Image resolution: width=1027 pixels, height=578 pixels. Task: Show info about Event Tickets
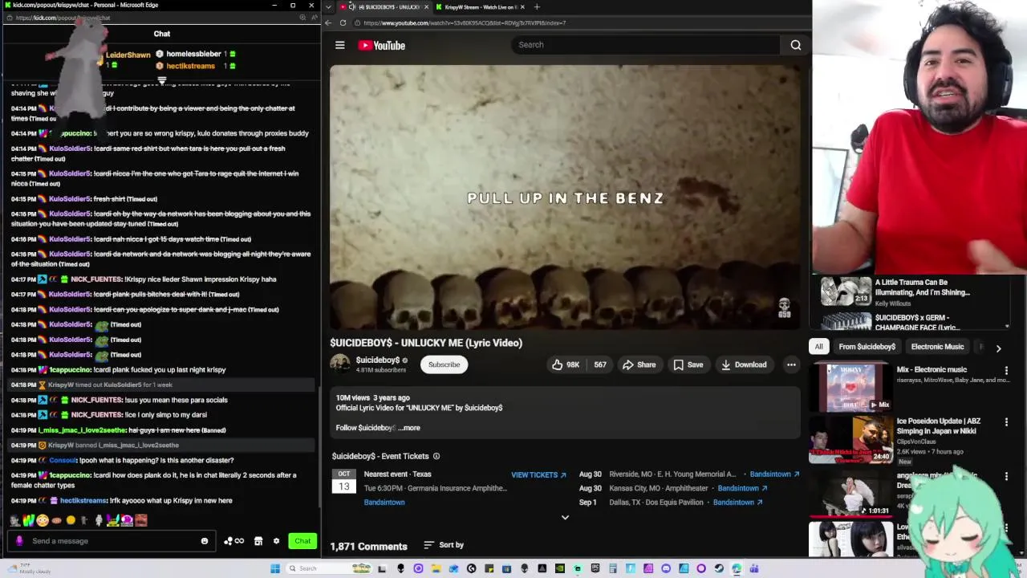436,456
